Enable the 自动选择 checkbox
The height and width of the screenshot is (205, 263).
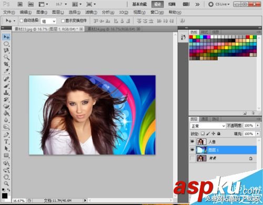(22, 20)
